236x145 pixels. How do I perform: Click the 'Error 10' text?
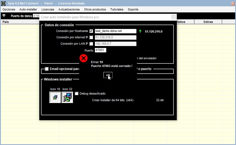(x=97, y=62)
